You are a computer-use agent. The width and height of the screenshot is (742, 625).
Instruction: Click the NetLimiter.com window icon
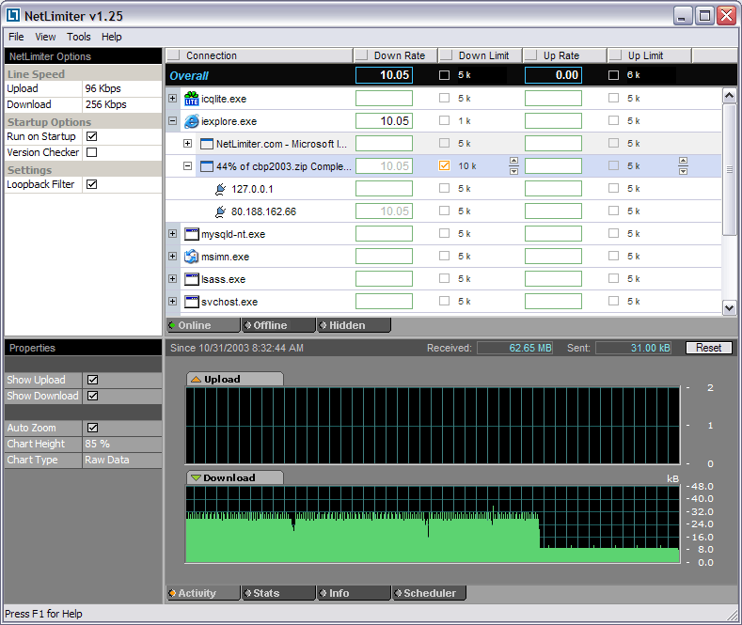(x=207, y=144)
